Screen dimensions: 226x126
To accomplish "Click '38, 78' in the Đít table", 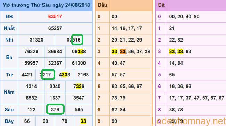I will pyautogui.click(x=176, y=110).
